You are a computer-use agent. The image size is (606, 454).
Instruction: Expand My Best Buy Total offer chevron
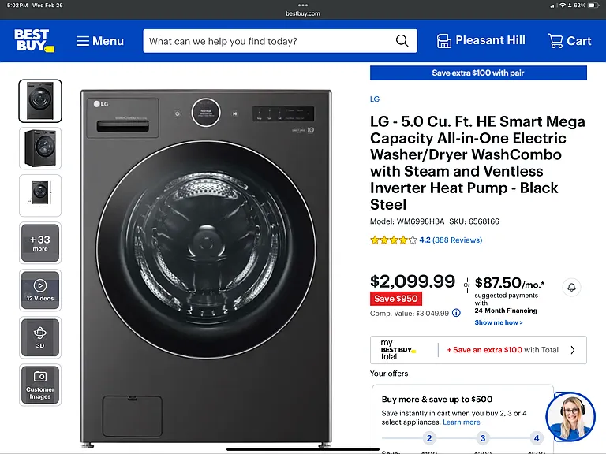coord(573,350)
